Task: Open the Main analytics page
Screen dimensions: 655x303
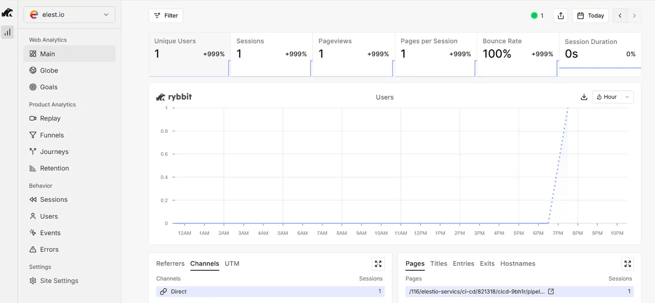Action: 69,54
